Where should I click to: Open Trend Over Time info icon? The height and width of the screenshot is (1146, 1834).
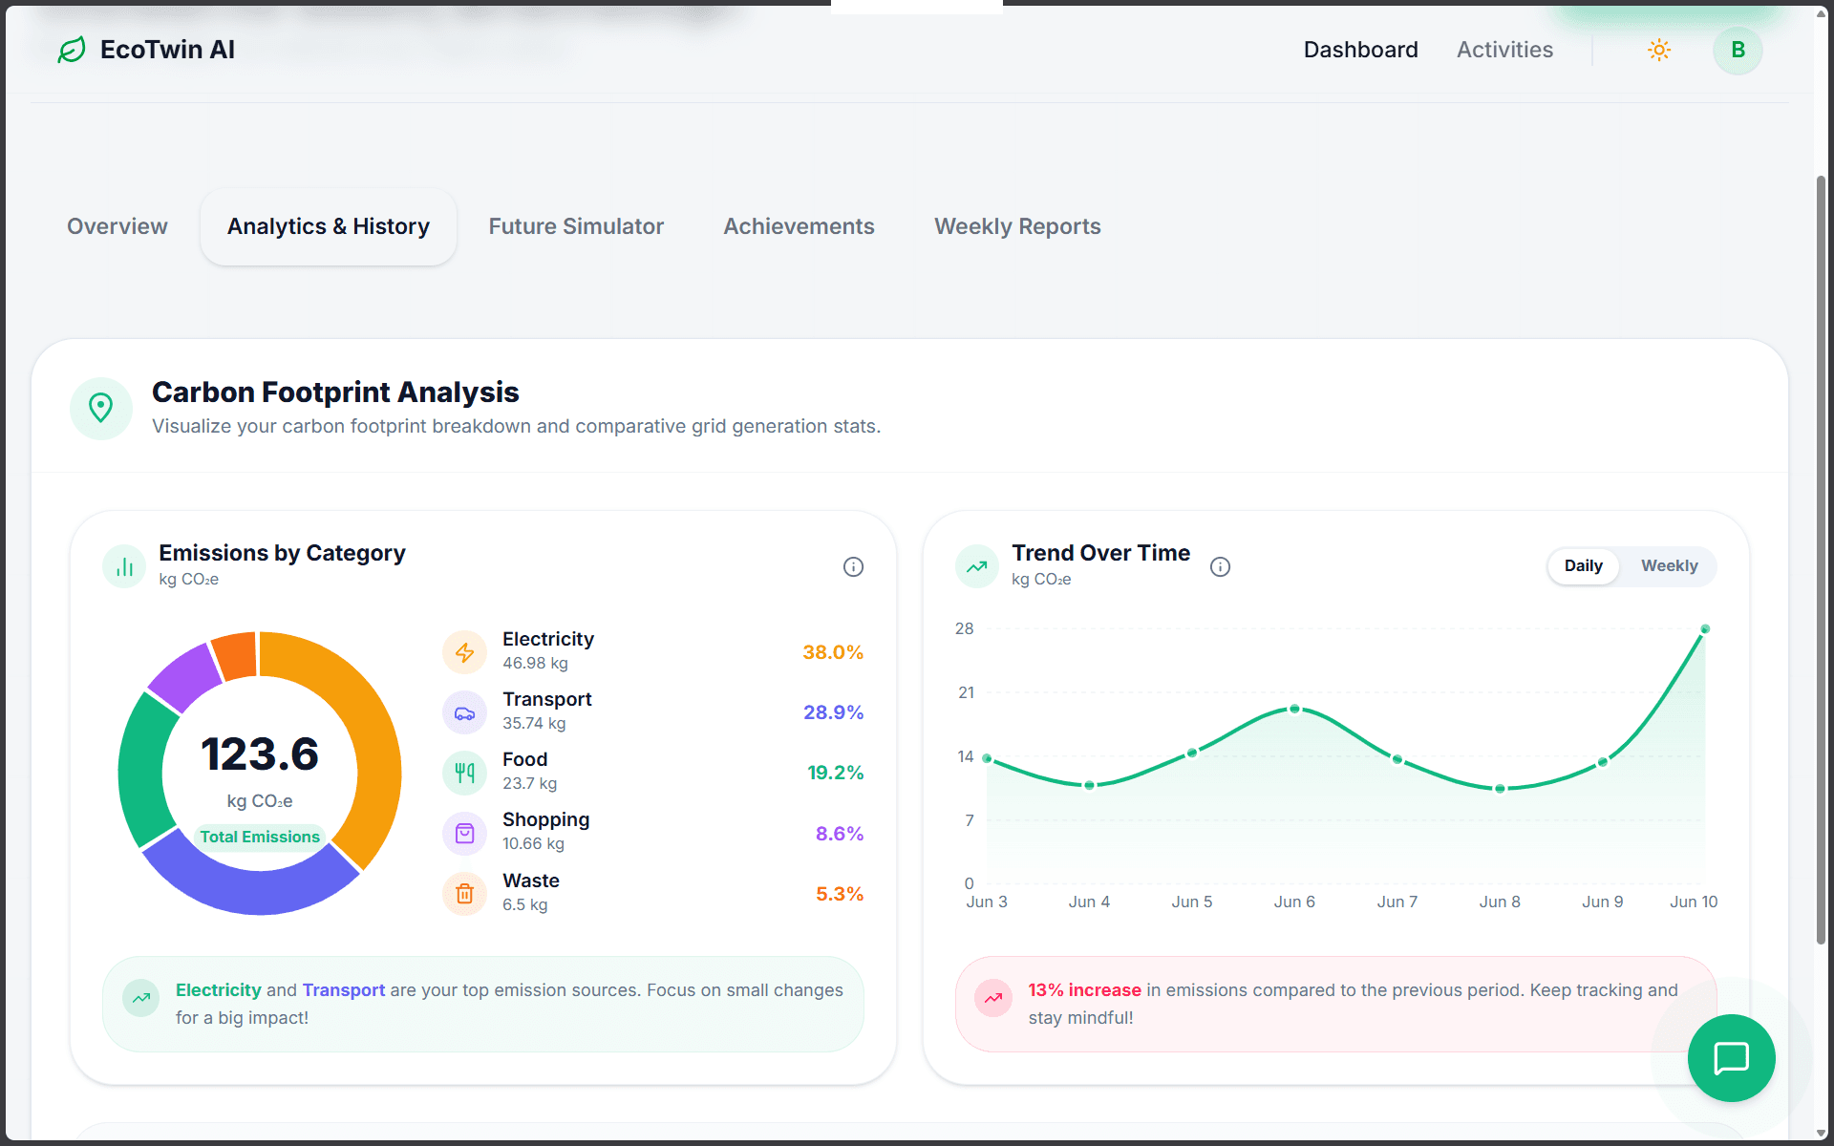click(1220, 567)
